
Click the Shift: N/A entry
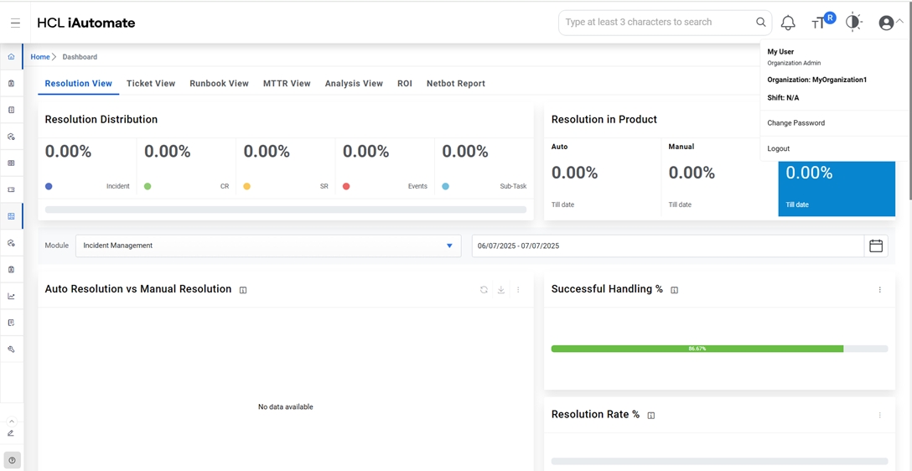783,98
